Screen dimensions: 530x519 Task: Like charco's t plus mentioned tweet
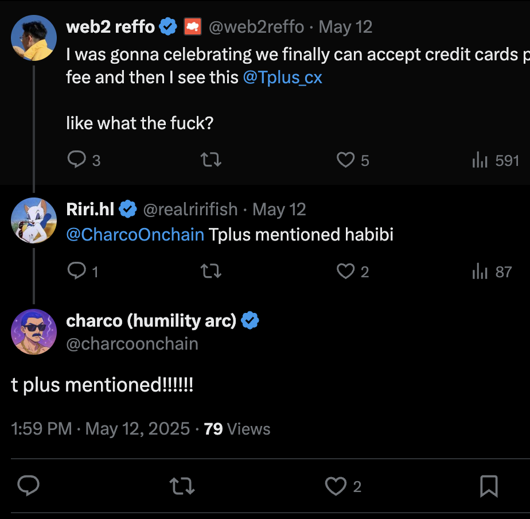336,487
